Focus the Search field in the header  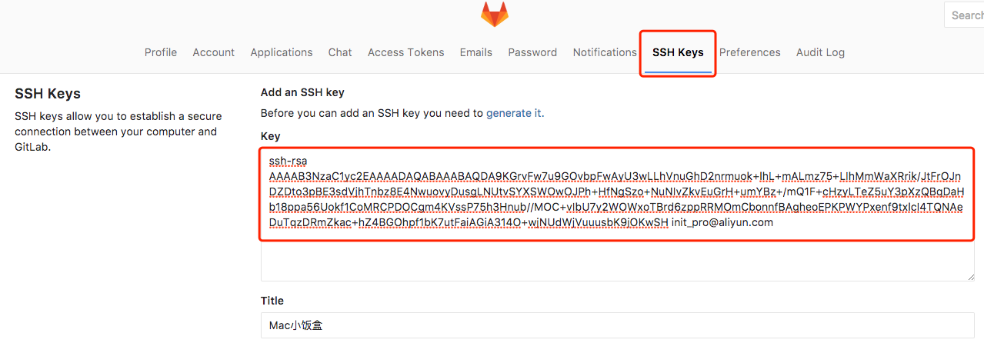point(965,15)
